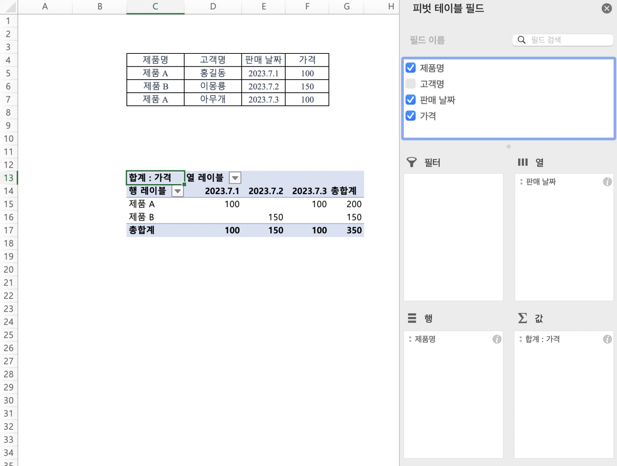Image resolution: width=617 pixels, height=466 pixels.
Task: Open the 행 레이블 filter dropdown
Action: point(177,191)
